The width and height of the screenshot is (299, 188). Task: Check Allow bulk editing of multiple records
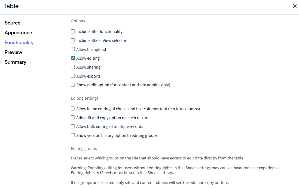[x=73, y=127]
